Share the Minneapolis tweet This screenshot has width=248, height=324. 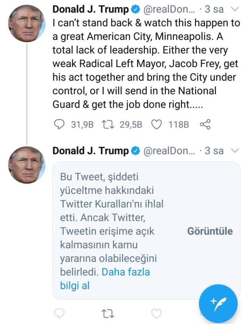point(205,125)
